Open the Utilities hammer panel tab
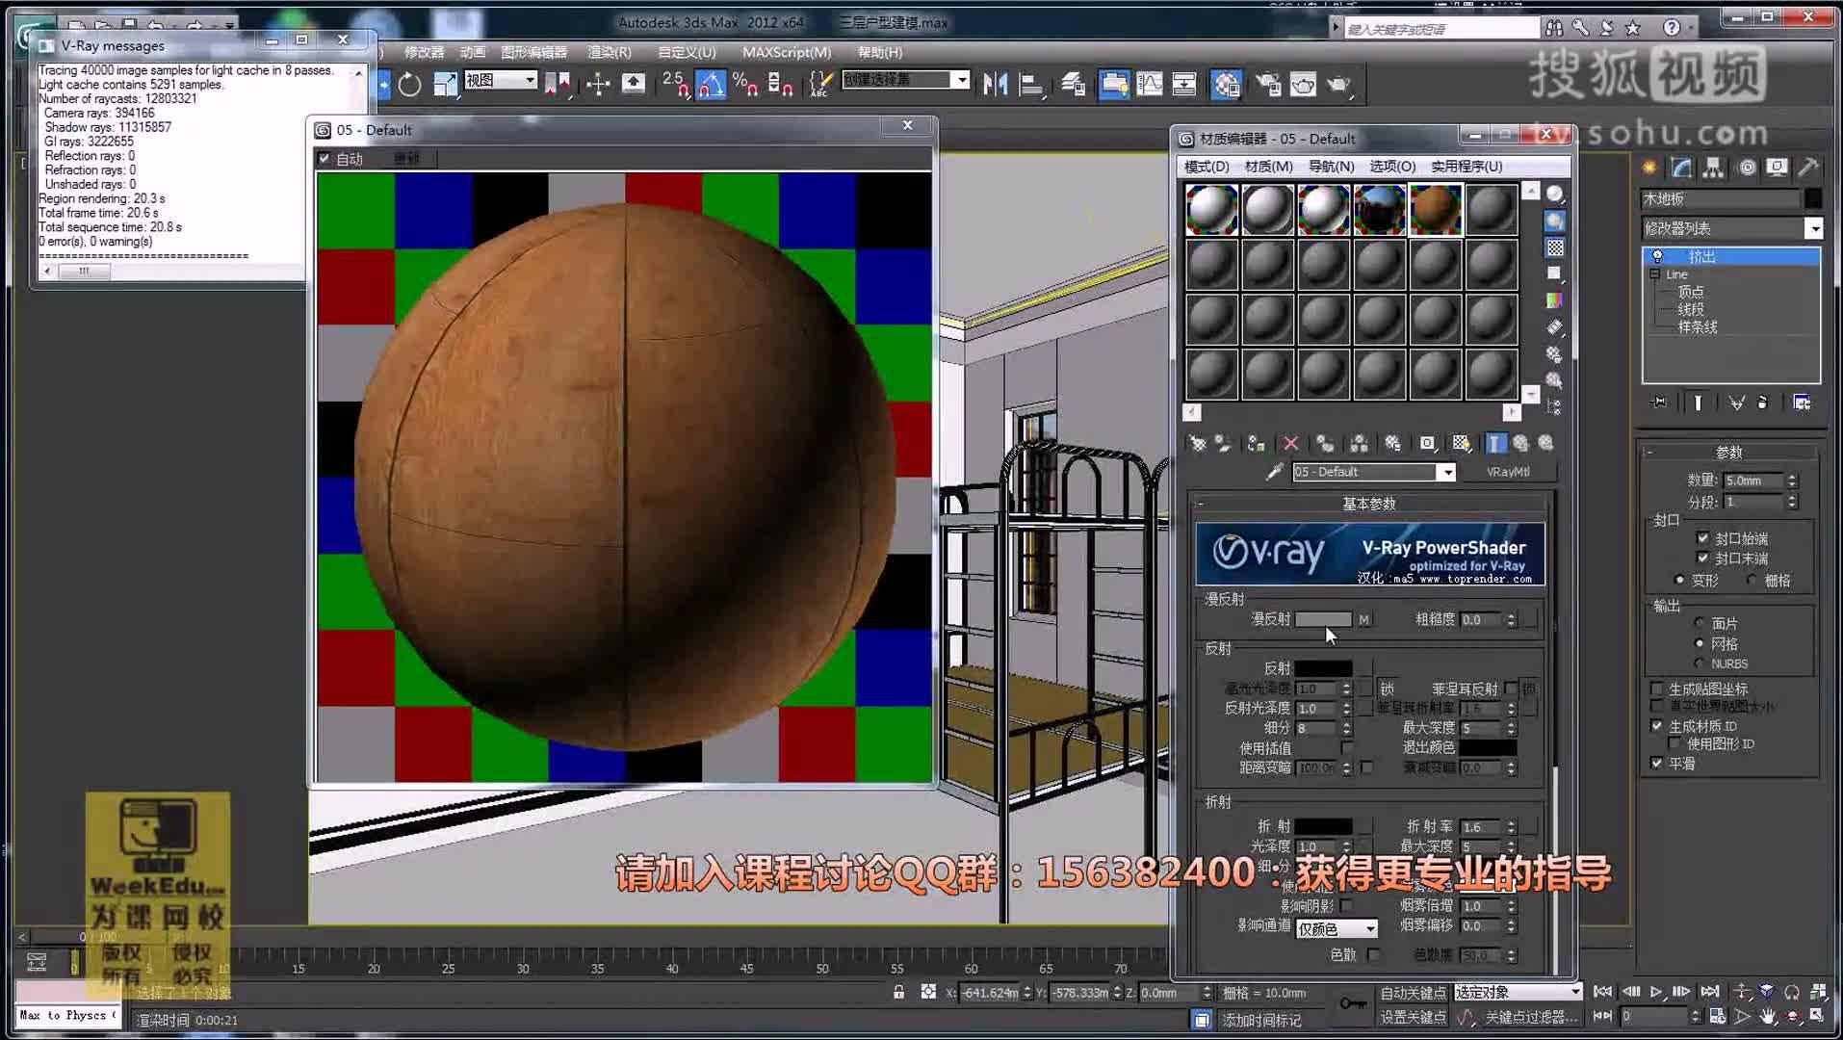This screenshot has height=1040, width=1843. (1809, 168)
